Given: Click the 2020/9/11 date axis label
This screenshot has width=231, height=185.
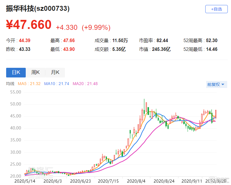Looking at the screenshot, I should pyautogui.click(x=192, y=181).
